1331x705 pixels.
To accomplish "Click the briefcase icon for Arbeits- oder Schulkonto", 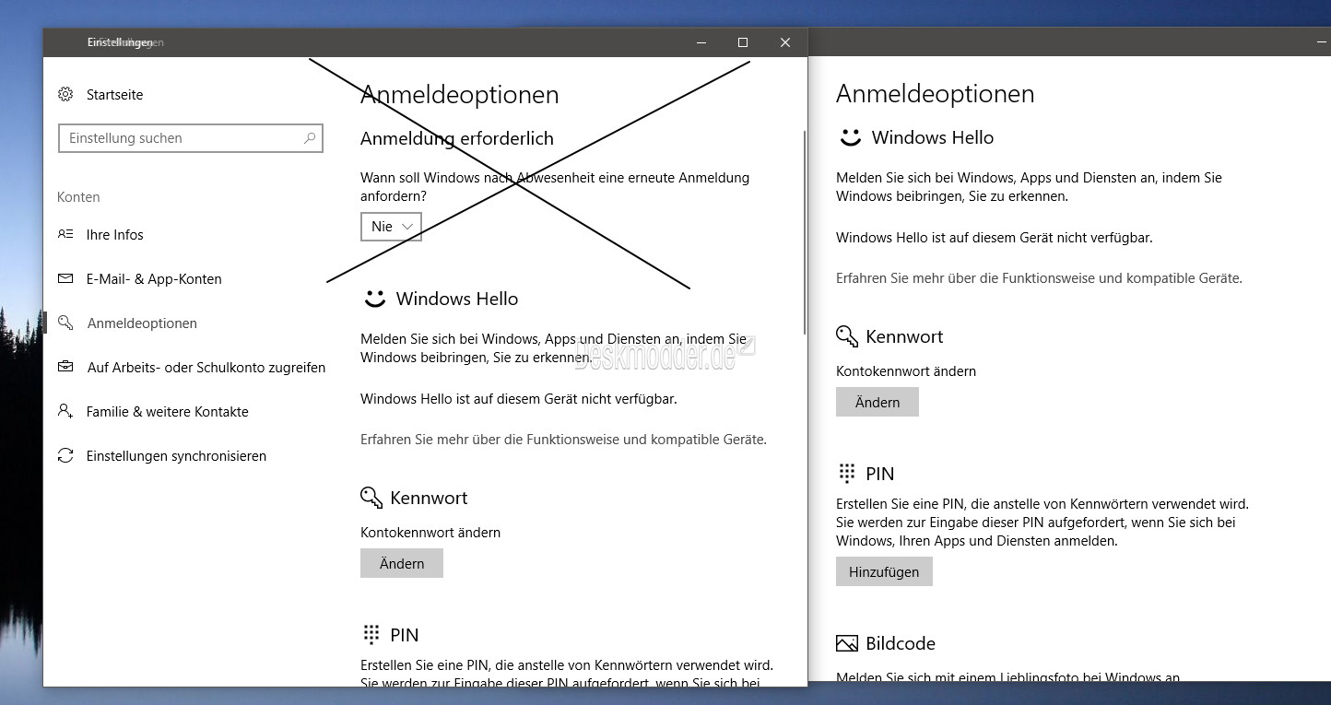I will [x=65, y=367].
